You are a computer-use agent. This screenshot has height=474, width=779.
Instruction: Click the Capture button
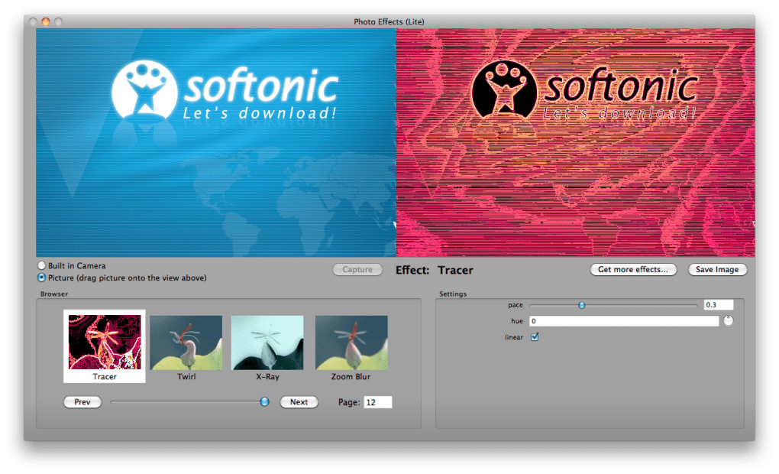357,269
